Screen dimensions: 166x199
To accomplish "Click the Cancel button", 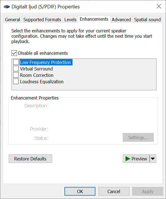I will 114,191.
